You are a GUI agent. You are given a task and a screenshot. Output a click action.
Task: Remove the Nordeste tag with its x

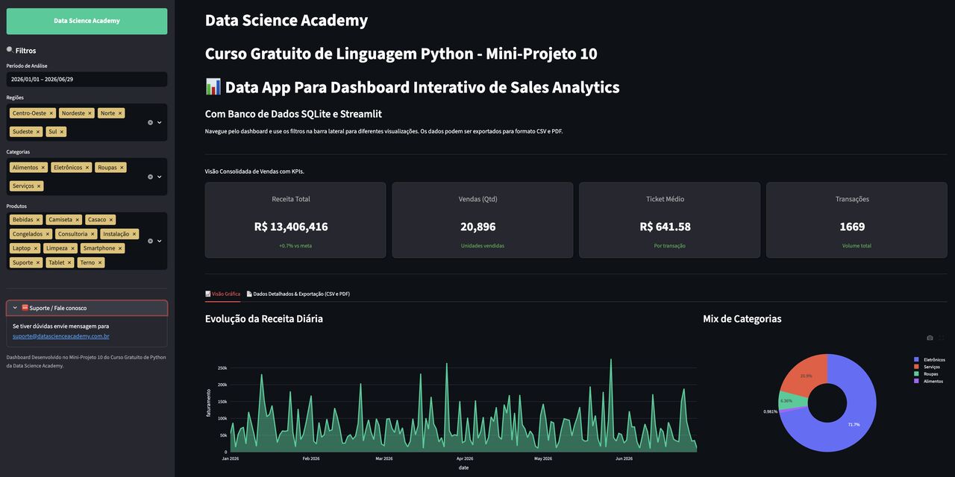click(90, 113)
